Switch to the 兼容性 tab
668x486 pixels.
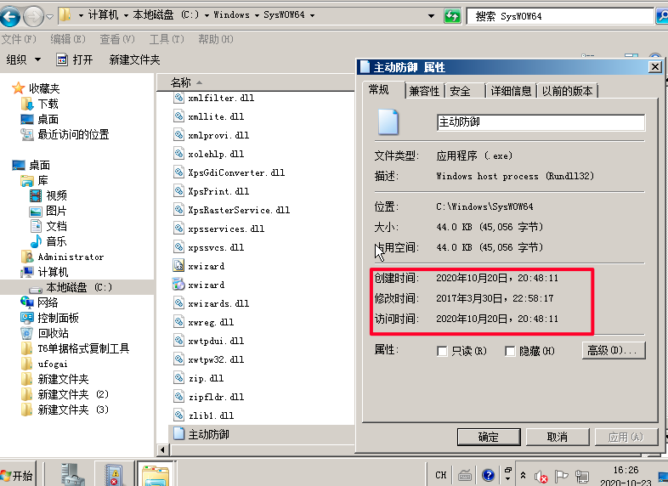coord(424,91)
